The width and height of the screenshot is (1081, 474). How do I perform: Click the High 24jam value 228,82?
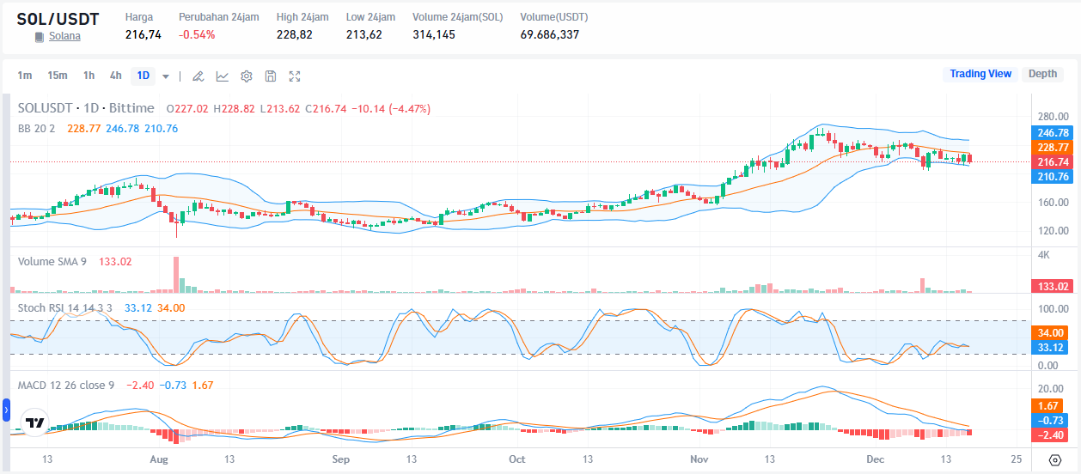click(295, 35)
